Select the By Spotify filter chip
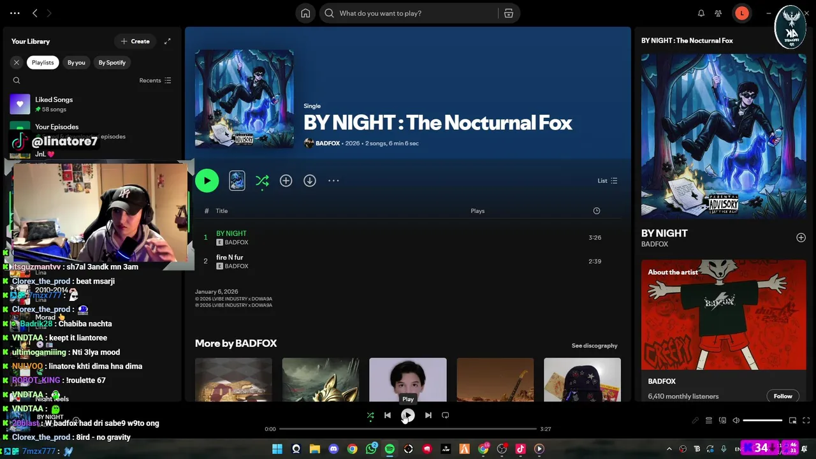816x459 pixels. 112,62
